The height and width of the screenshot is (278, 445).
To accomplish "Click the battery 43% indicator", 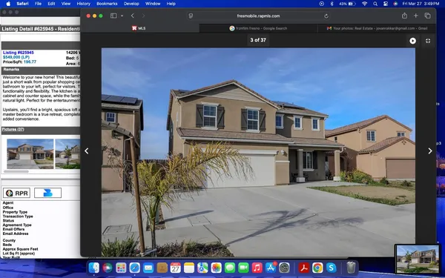I will (x=347, y=4).
